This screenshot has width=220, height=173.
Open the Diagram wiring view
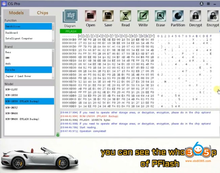click(70, 17)
